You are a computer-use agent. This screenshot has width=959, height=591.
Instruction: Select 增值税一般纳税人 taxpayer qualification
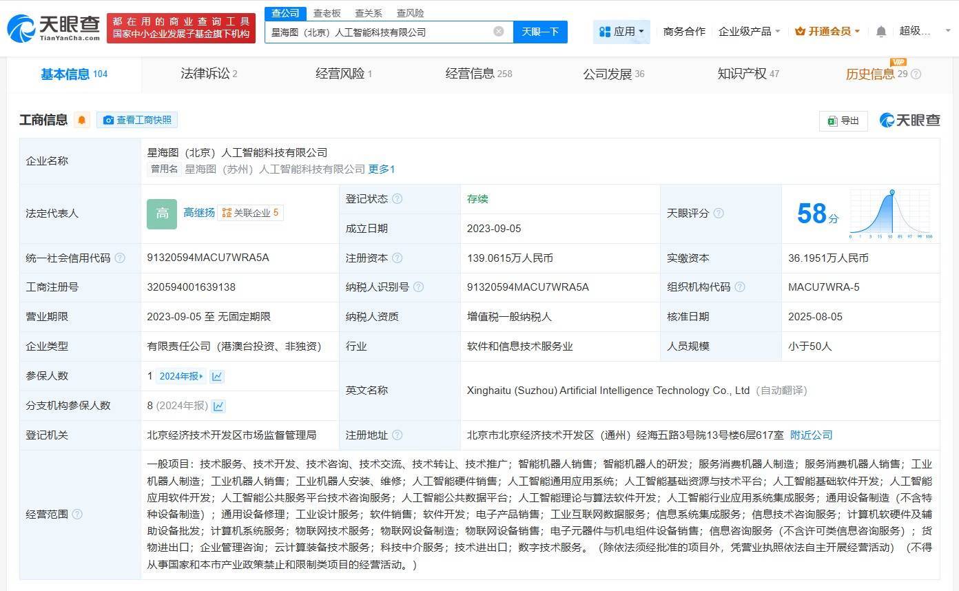pos(509,317)
